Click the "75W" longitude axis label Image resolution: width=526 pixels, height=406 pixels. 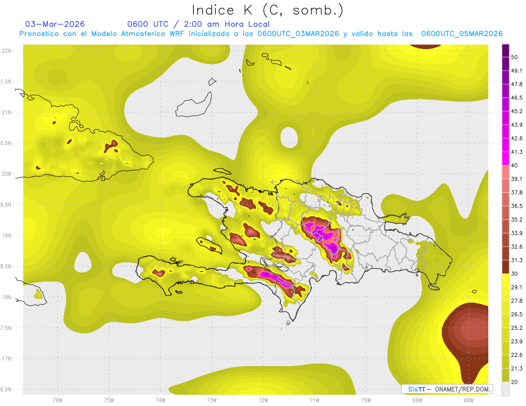click(109, 401)
